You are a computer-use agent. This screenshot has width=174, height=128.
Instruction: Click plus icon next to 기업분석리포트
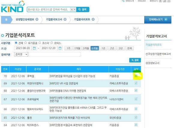coord(93,19)
